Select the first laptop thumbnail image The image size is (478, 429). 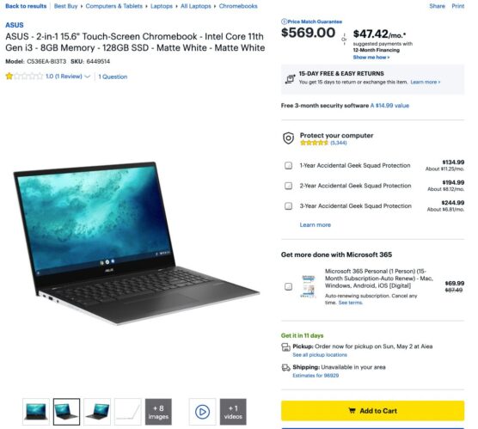[x=36, y=412]
